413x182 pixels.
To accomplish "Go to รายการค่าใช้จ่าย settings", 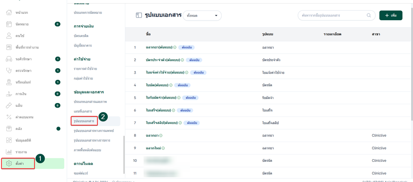I will tap(85, 69).
